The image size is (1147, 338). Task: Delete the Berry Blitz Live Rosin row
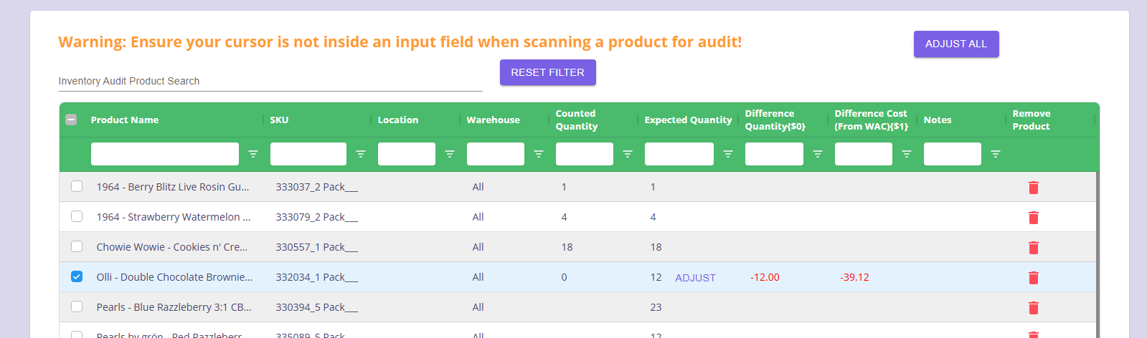point(1033,188)
